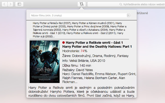Viewport: 165px width, 103px height.
Task: Click the Safari address search field
Action: click(126, 4)
